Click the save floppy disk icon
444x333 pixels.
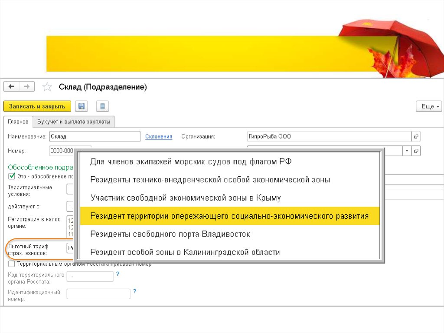81,106
